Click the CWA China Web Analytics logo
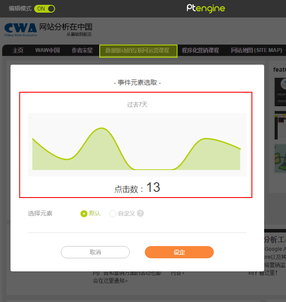286x302 pixels. pyautogui.click(x=21, y=30)
